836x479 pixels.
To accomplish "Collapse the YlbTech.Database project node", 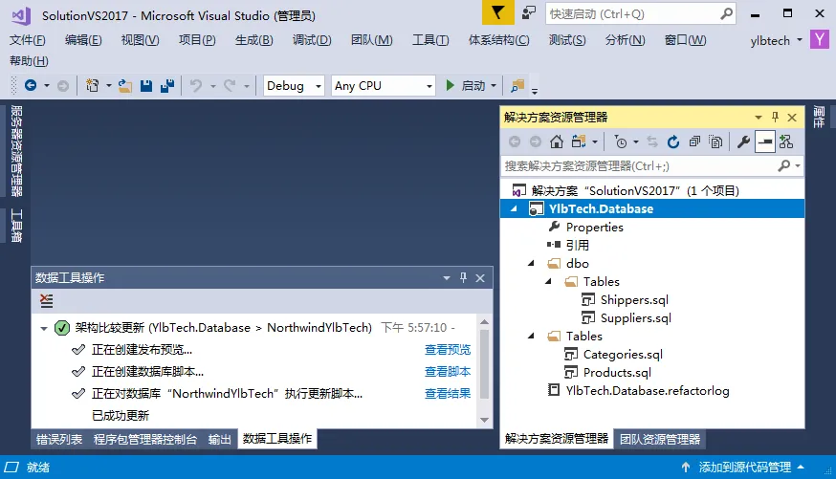I will pos(514,208).
